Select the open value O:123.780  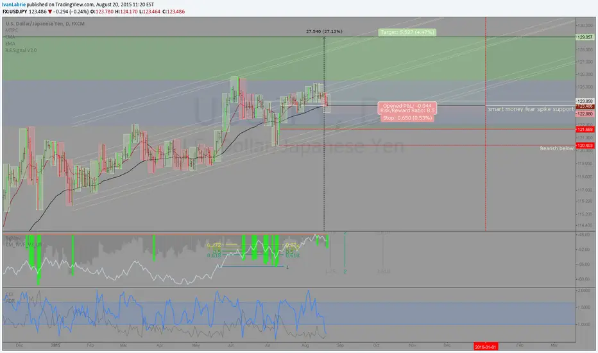tap(102, 12)
